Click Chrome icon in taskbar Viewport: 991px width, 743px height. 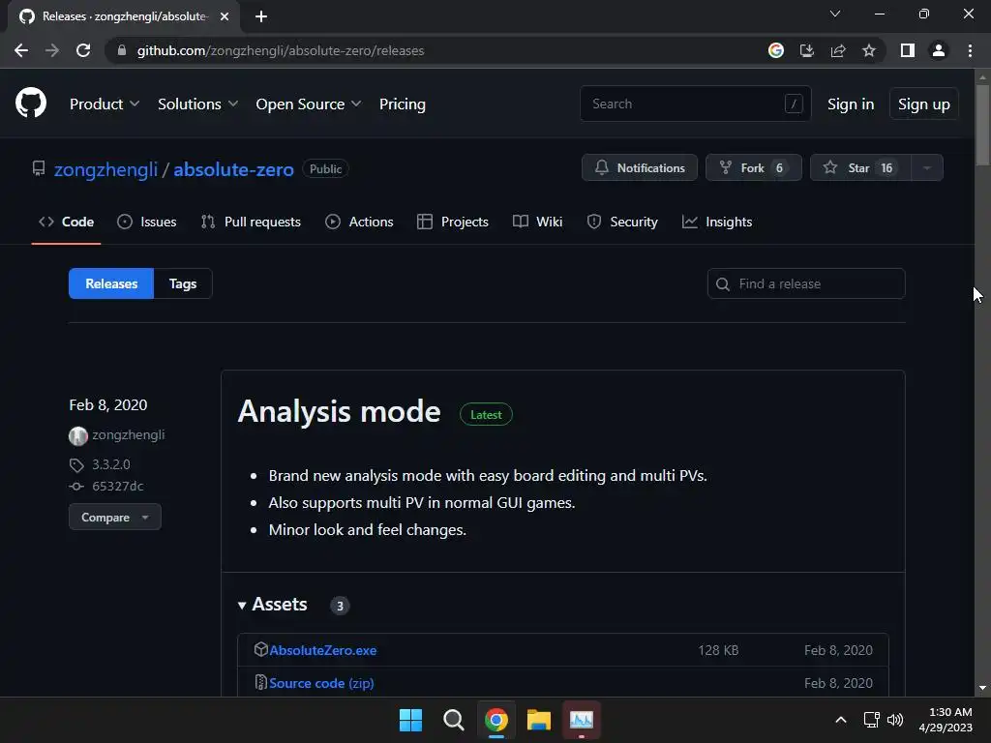pos(496,720)
